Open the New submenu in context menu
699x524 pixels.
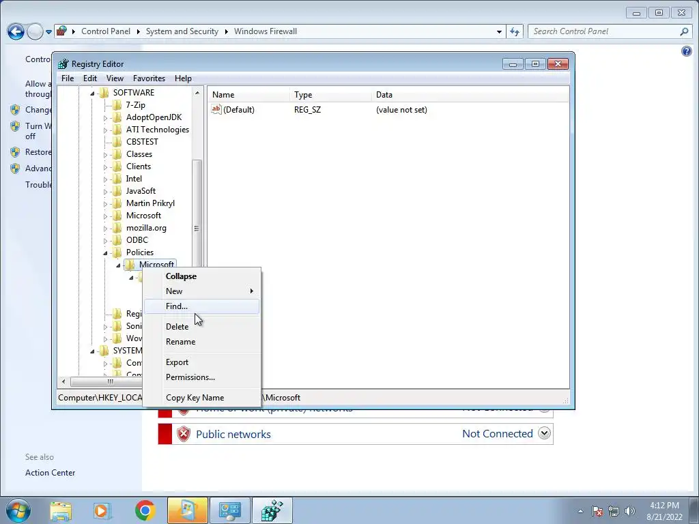point(201,291)
